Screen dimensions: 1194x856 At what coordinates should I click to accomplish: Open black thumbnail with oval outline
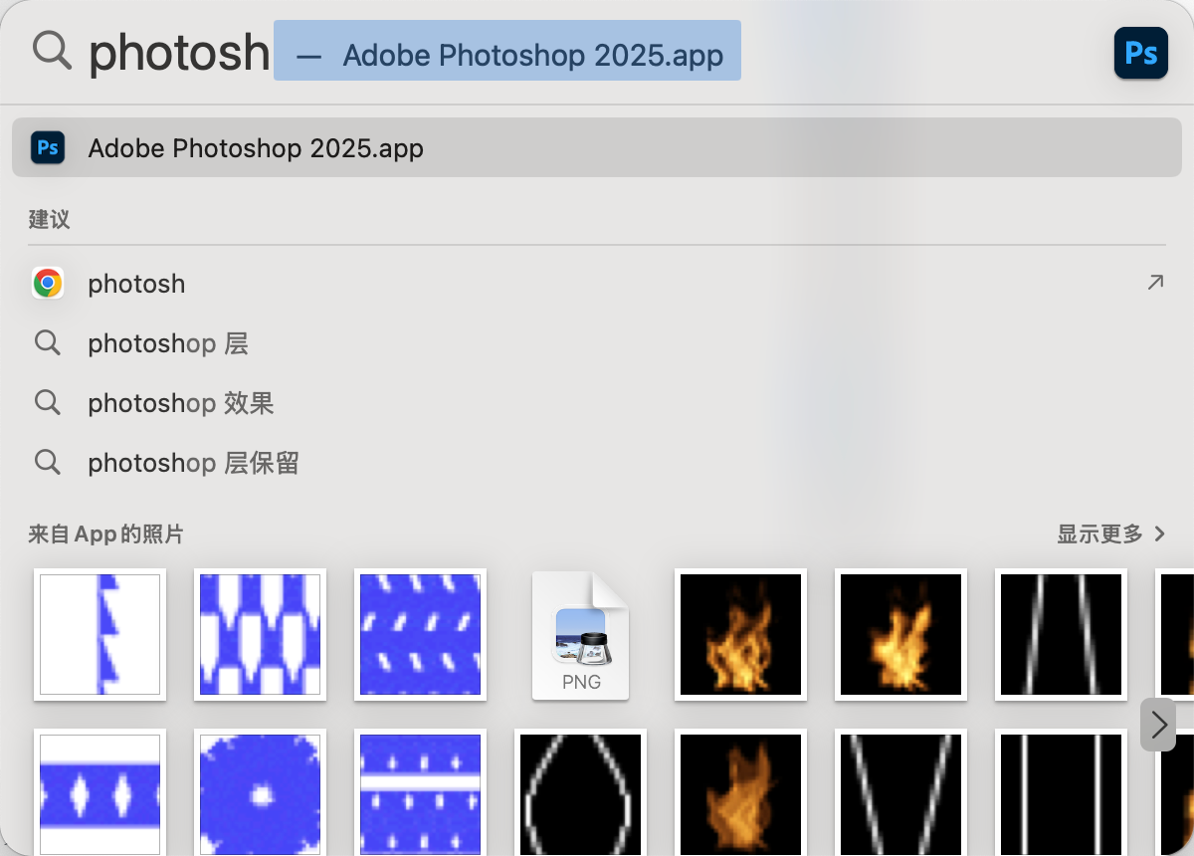point(580,793)
